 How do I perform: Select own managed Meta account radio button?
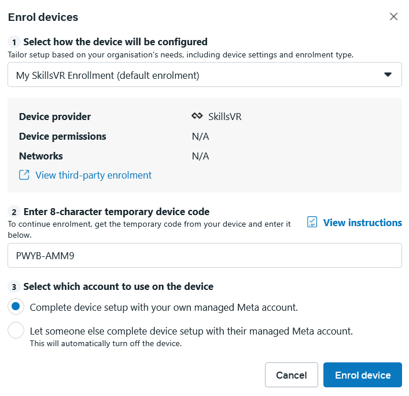(x=16, y=306)
